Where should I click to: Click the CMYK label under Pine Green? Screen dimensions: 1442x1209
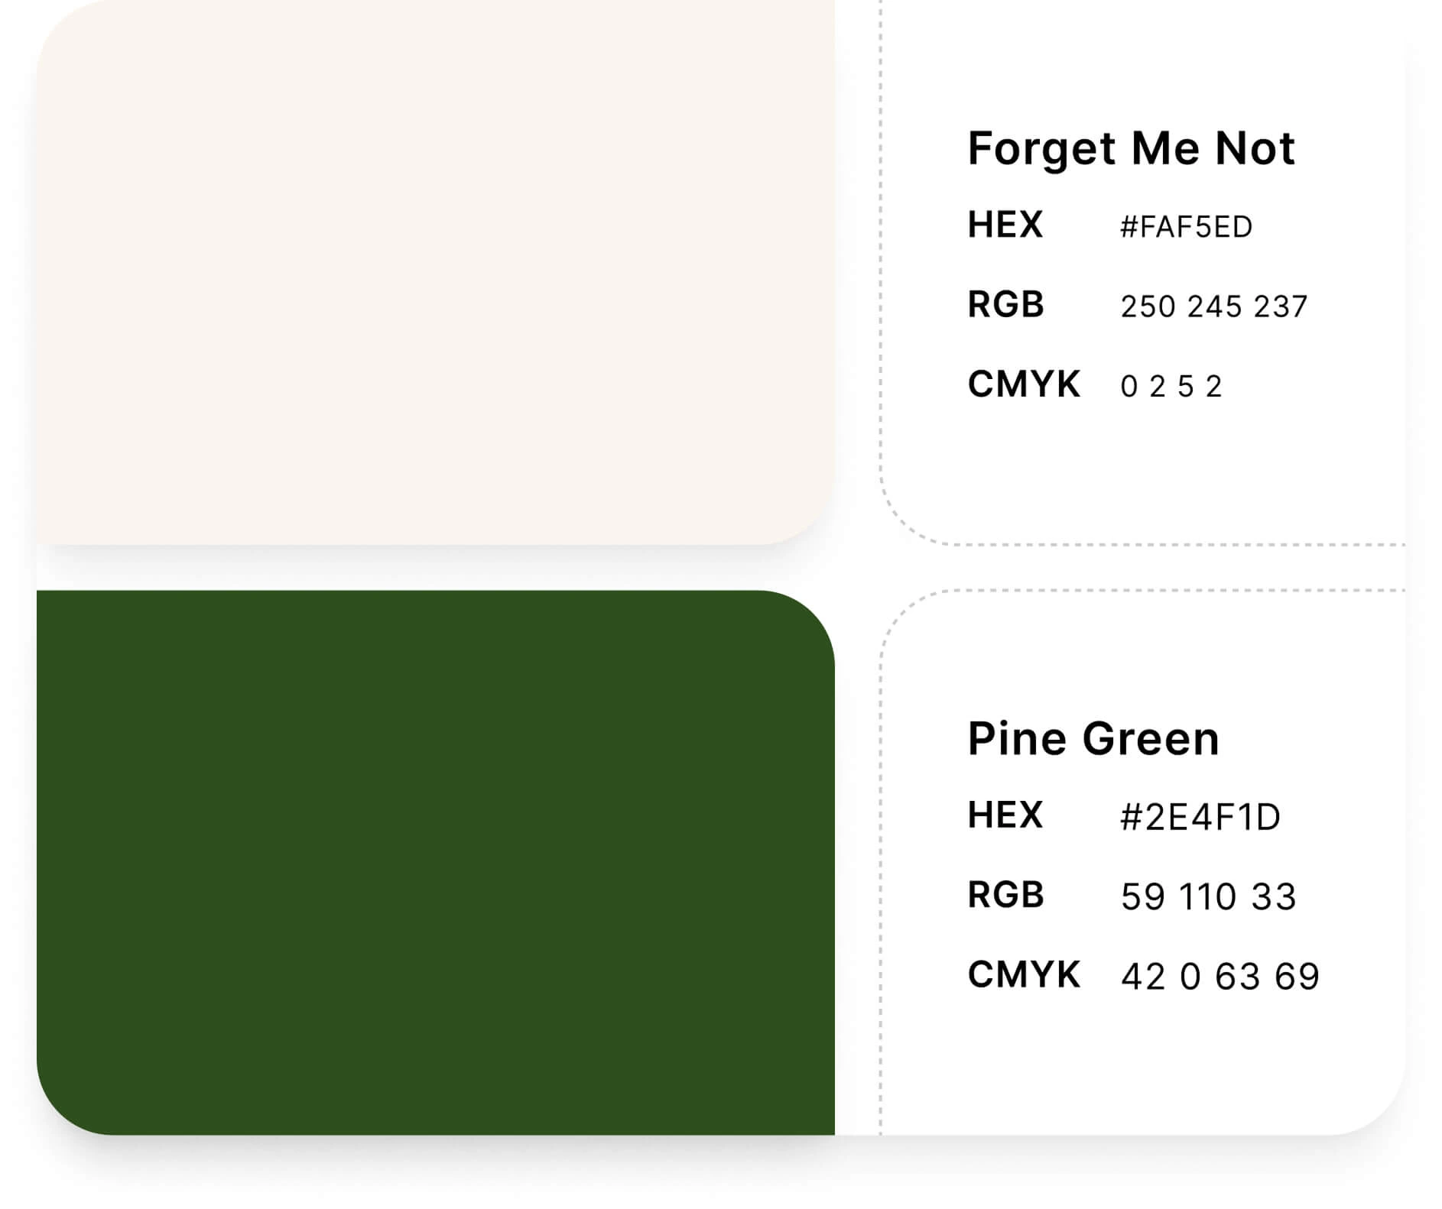[1024, 975]
